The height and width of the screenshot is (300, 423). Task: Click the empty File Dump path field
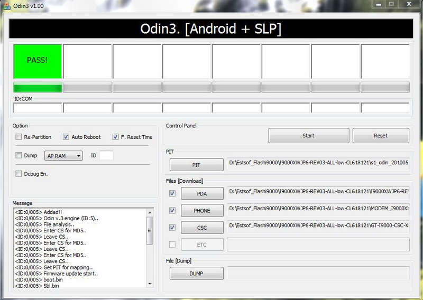[x=318, y=273]
